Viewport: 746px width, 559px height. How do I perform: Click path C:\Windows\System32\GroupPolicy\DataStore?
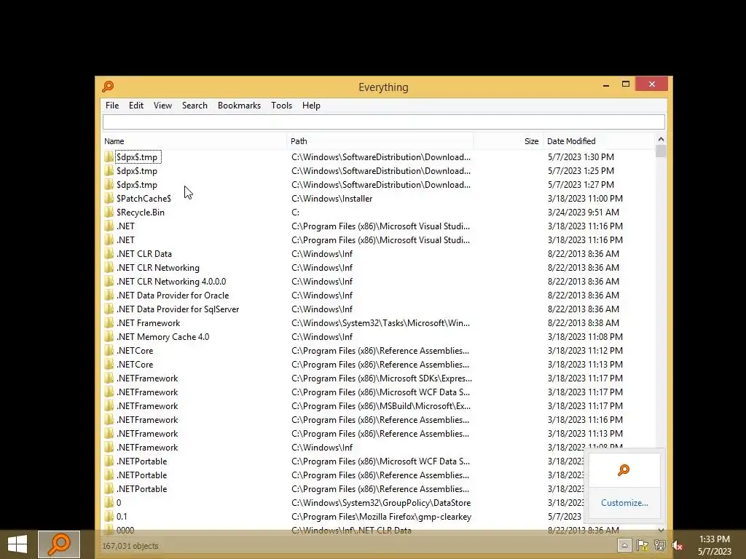(381, 502)
